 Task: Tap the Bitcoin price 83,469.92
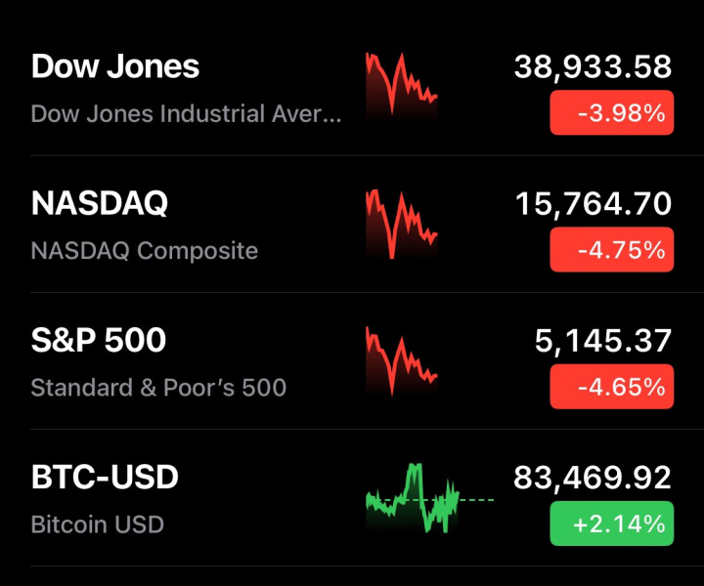coord(593,478)
